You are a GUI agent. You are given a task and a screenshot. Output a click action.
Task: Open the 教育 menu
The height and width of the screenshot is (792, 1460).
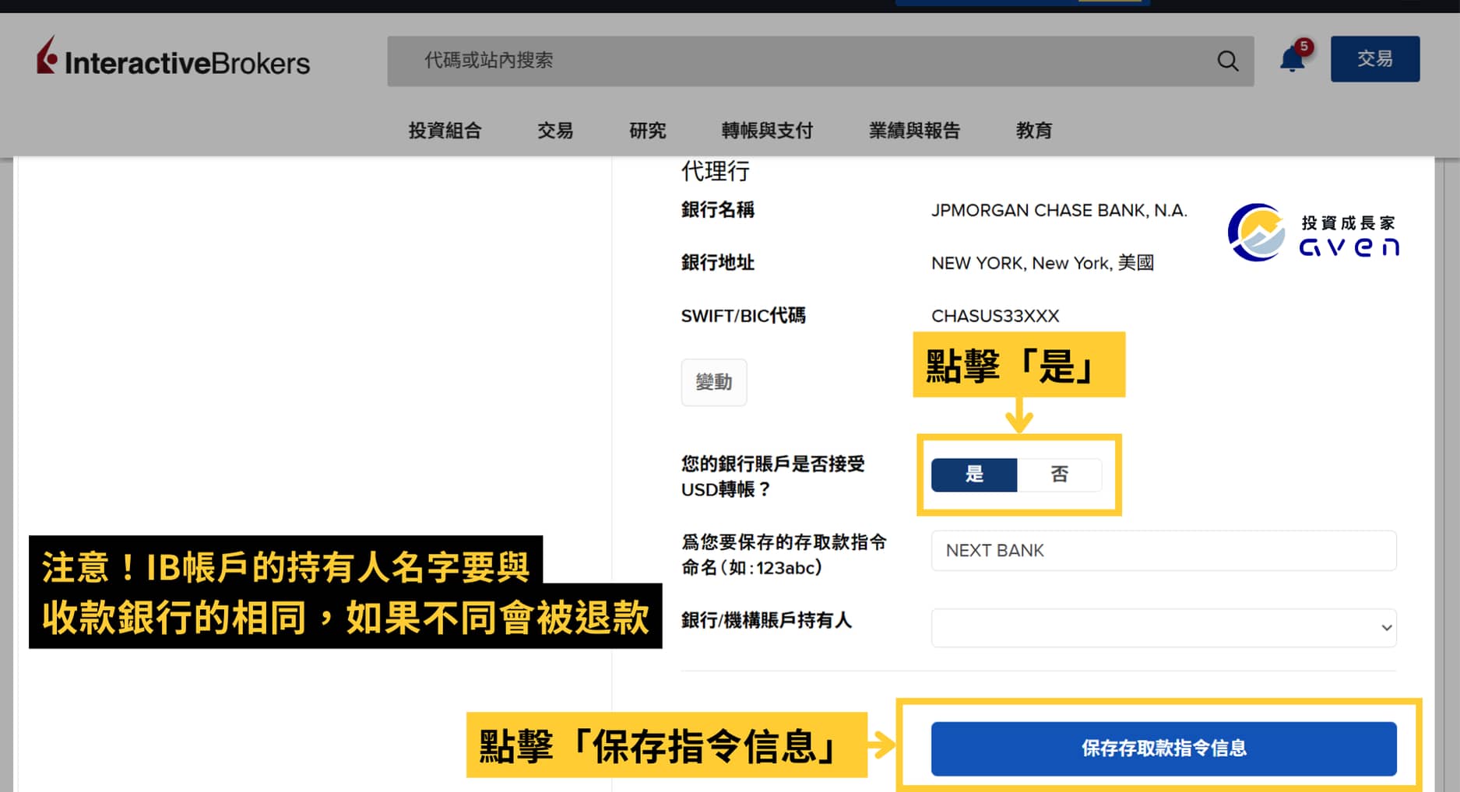coord(1033,131)
